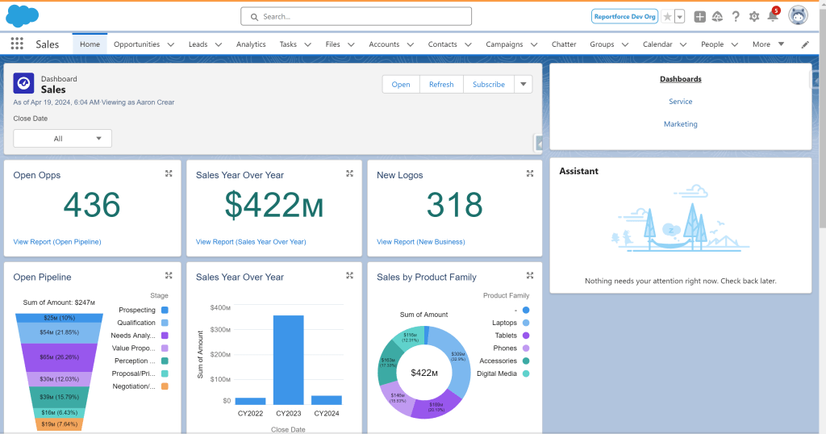Open View Report (Open Pipeline) link
Screen dimensions: 826x434
(57, 241)
